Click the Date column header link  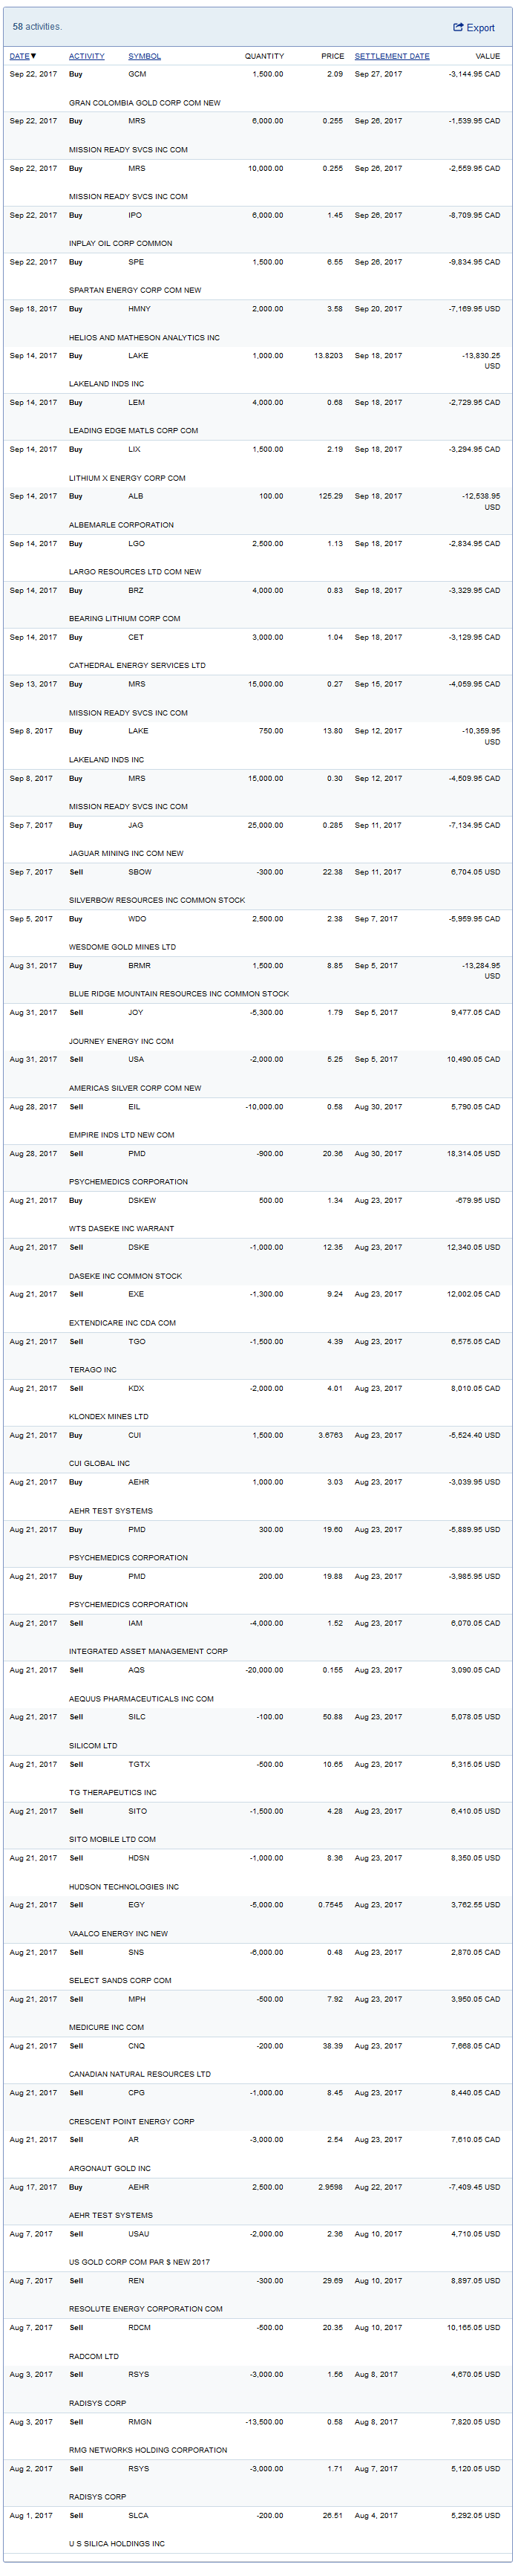pyautogui.click(x=19, y=56)
